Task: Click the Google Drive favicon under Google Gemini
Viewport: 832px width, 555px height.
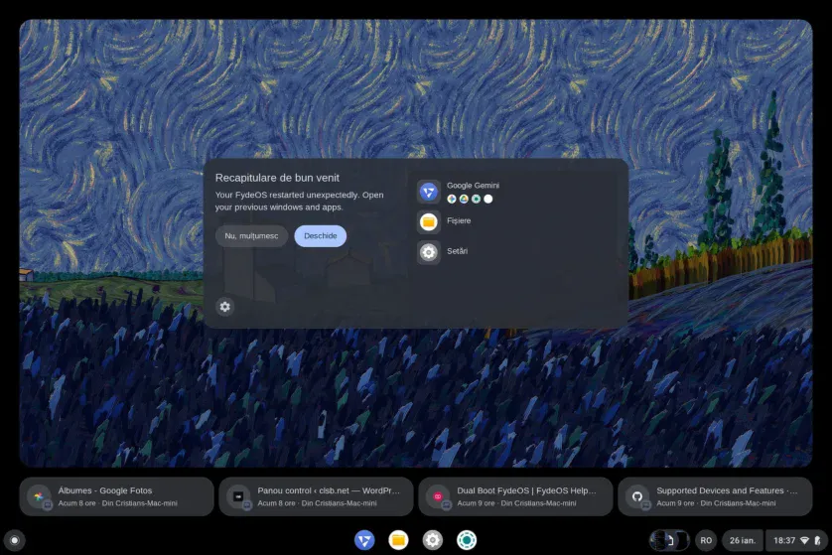Action: pyautogui.click(x=464, y=199)
